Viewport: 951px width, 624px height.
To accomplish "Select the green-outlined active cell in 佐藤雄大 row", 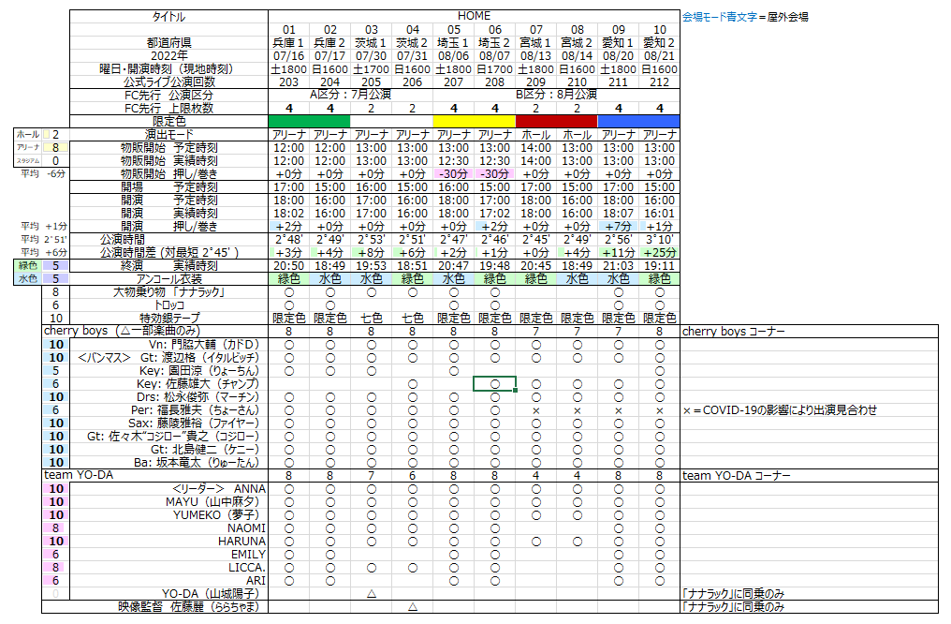I will [495, 383].
